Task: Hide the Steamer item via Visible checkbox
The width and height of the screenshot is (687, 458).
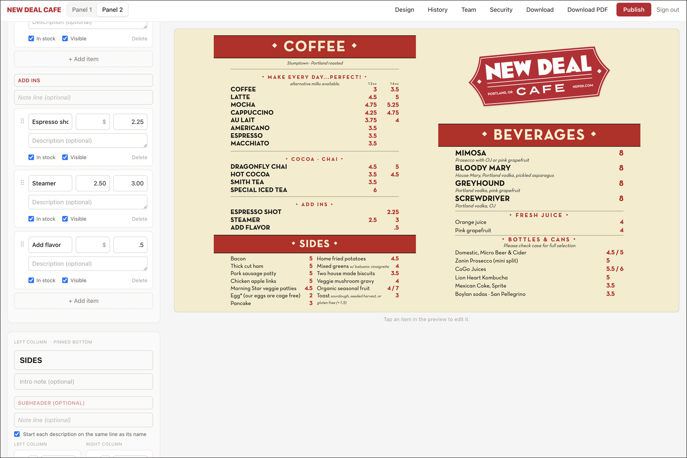Action: pyautogui.click(x=65, y=219)
